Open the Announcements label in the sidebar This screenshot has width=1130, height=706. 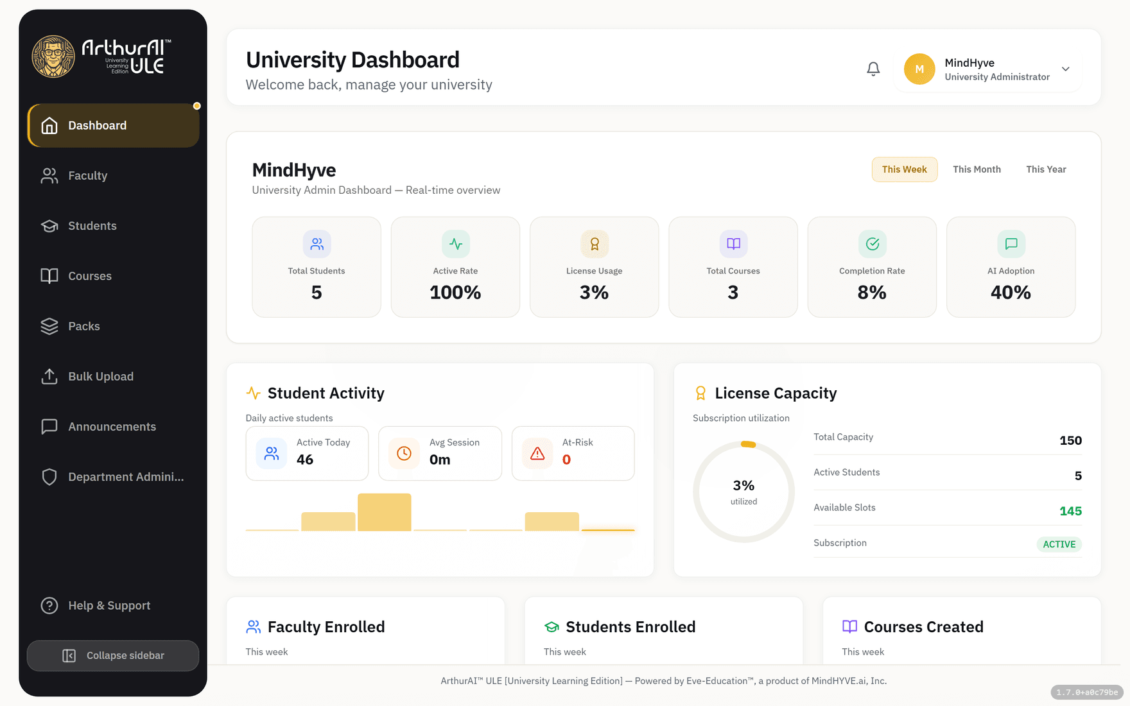112,427
